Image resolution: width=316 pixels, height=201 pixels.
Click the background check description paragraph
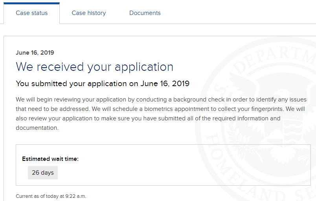161,114
